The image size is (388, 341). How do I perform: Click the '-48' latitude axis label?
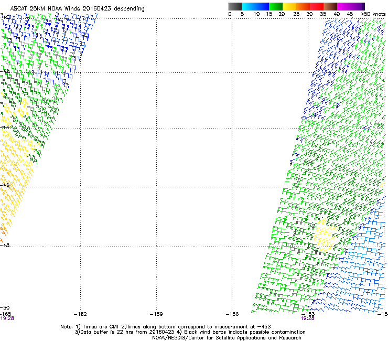point(5,245)
